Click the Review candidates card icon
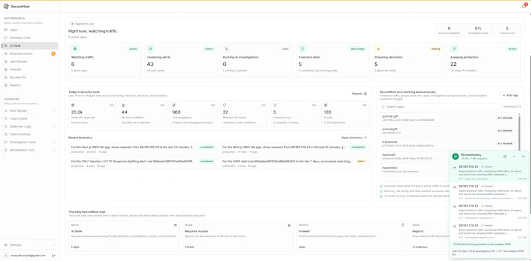The image size is (531, 261). pos(123,105)
